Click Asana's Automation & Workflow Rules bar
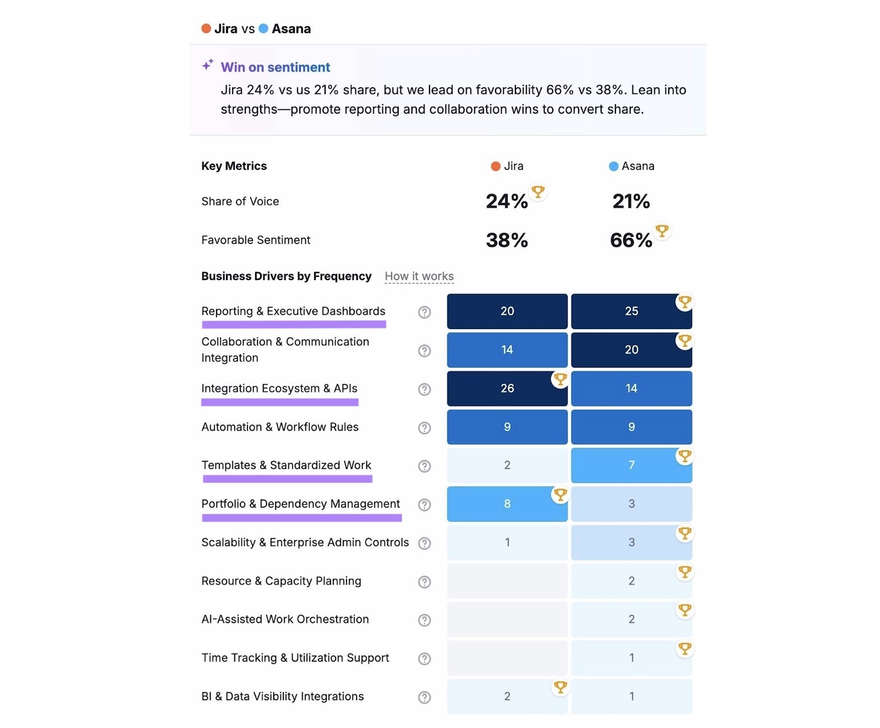The image size is (880, 728). click(631, 427)
